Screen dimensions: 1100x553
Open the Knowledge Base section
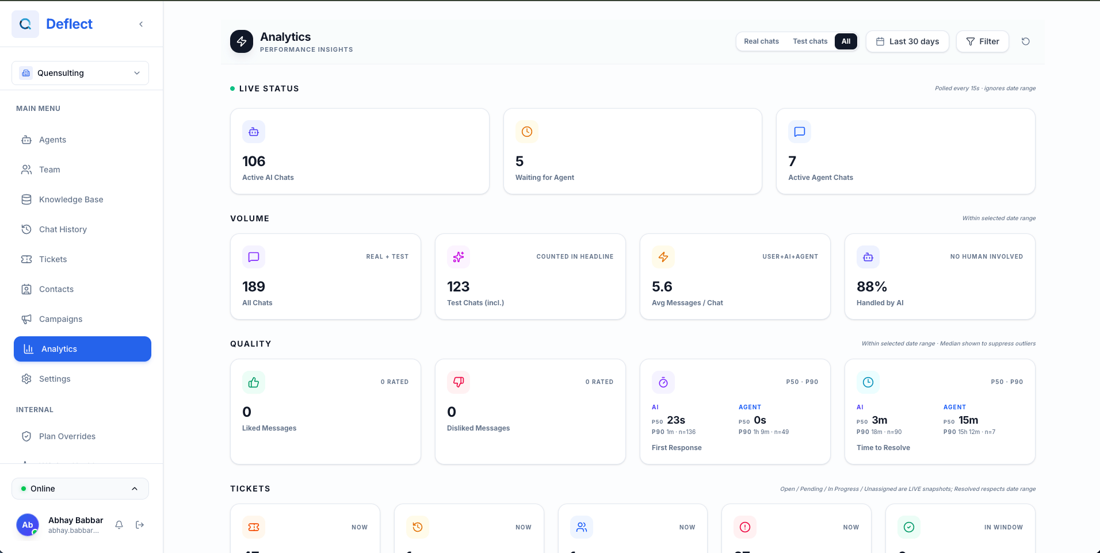point(82,199)
